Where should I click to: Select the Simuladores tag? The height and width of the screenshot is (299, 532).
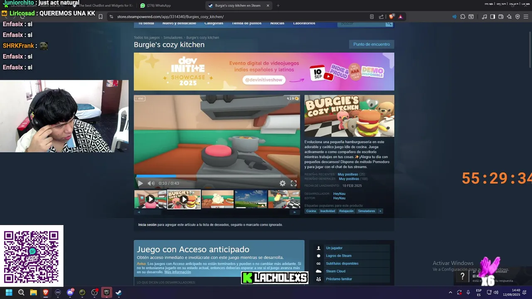[367, 211]
